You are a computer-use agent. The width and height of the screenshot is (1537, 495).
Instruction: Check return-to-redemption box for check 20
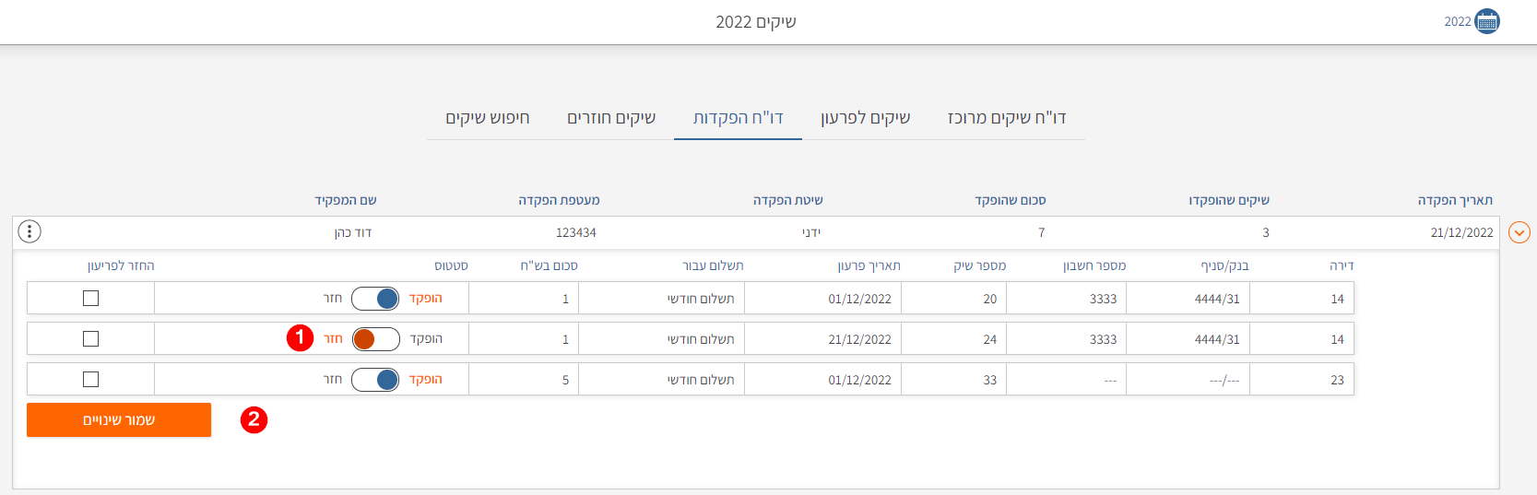click(x=90, y=299)
